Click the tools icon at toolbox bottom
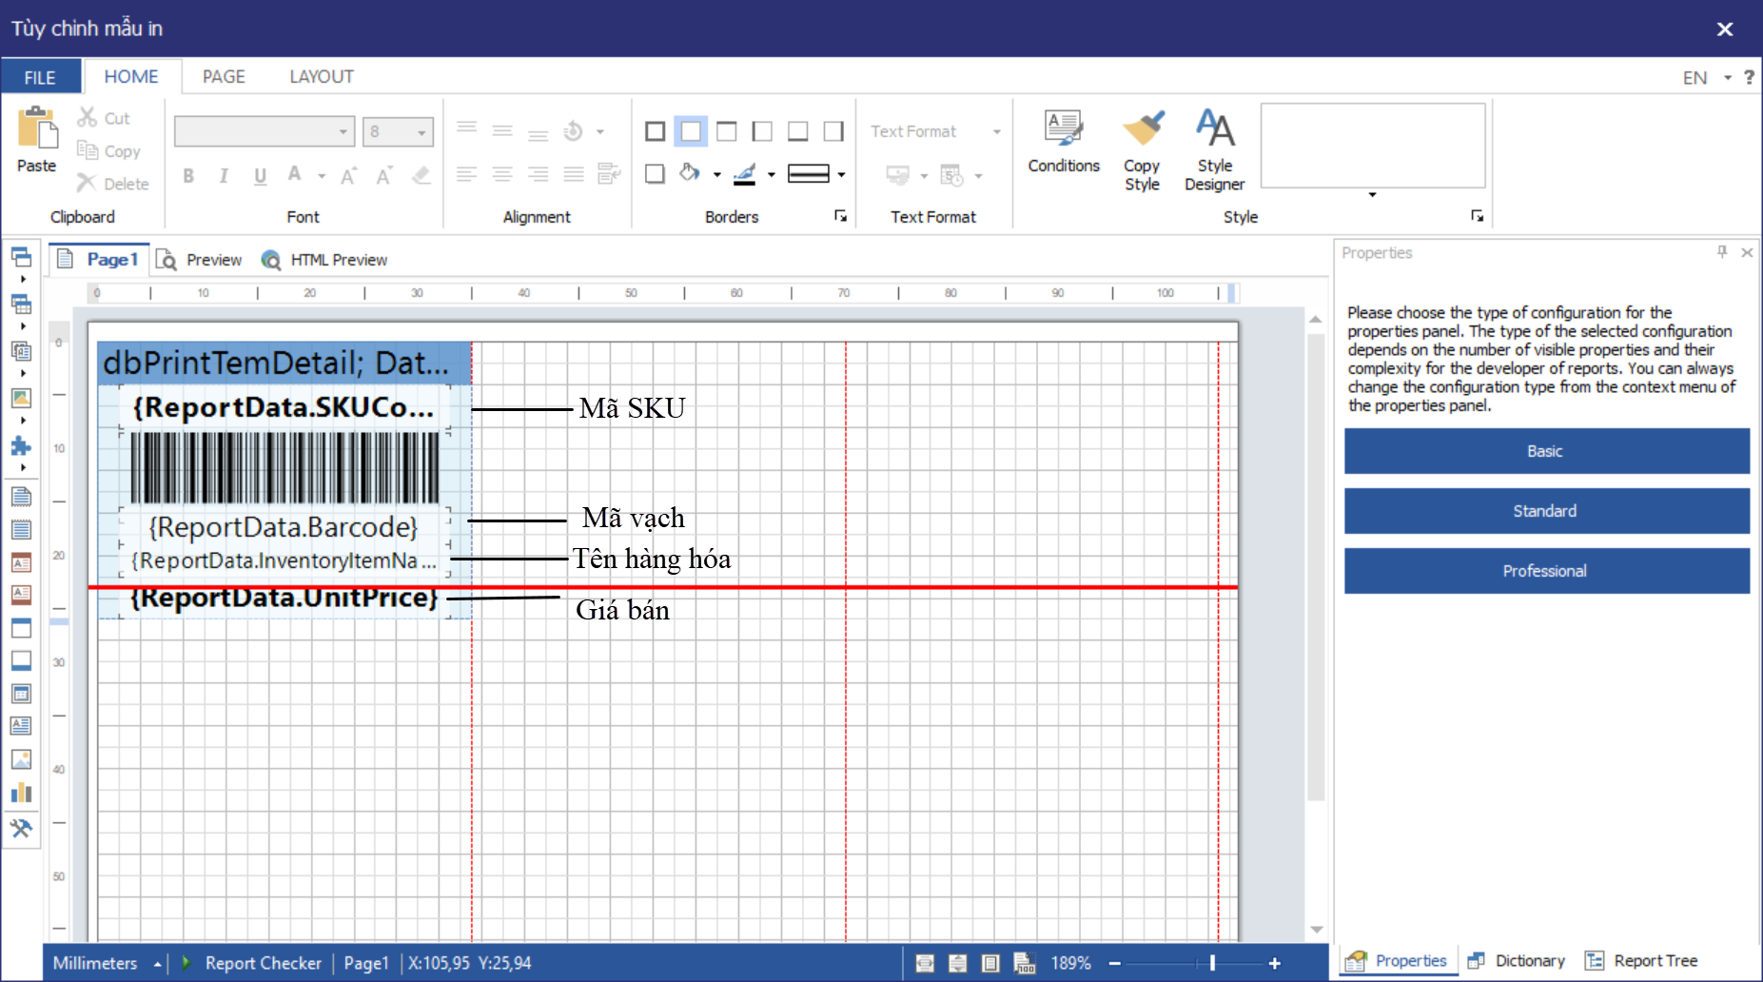 click(21, 829)
